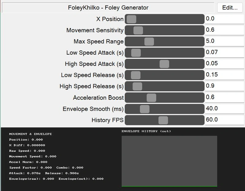Click the Max Speed Range value 5.0
Screen dimensions: 245x191
point(224,41)
